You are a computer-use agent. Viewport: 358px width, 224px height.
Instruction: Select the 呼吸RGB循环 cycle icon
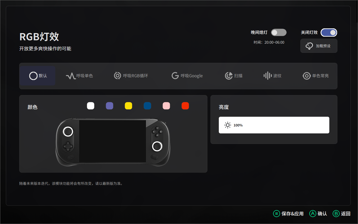117,76
